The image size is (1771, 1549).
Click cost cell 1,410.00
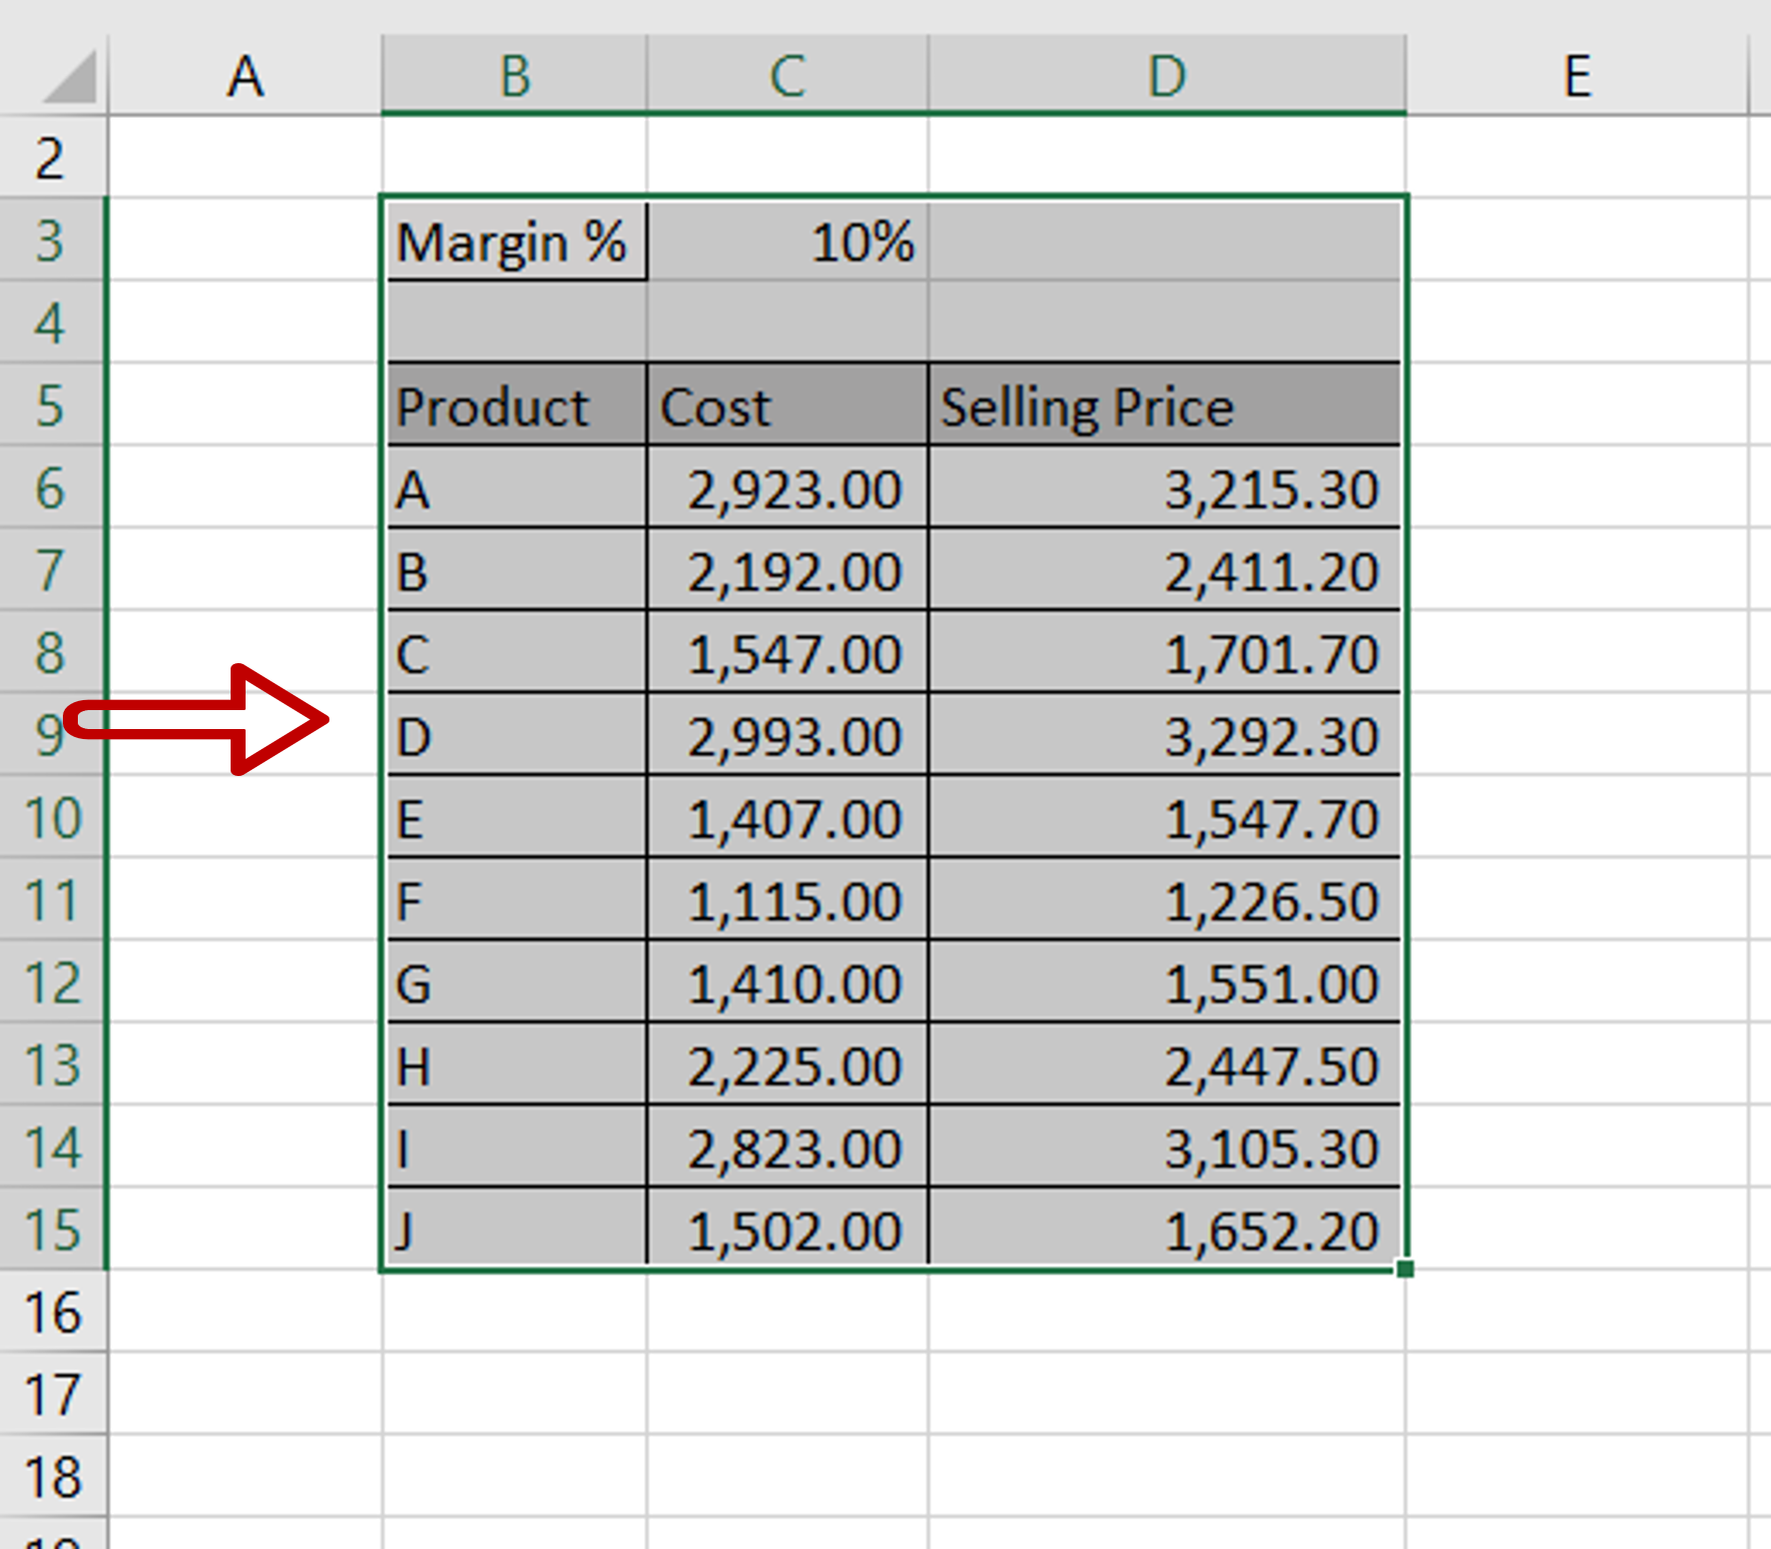coord(788,982)
